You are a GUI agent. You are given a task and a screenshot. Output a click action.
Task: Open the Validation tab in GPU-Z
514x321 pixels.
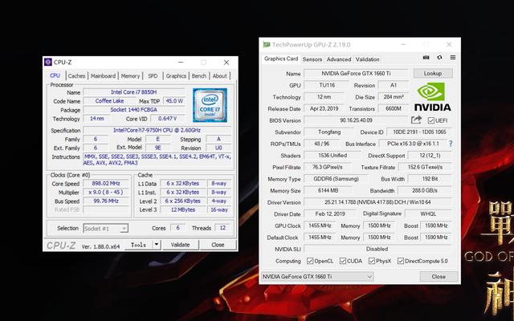tap(368, 59)
